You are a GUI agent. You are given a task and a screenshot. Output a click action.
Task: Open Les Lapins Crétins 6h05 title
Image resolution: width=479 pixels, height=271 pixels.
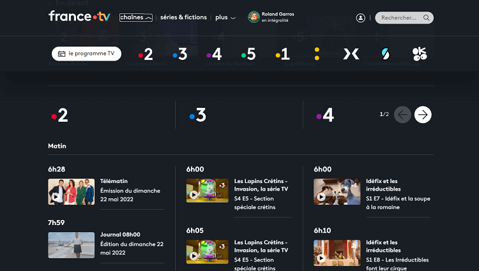(261, 246)
